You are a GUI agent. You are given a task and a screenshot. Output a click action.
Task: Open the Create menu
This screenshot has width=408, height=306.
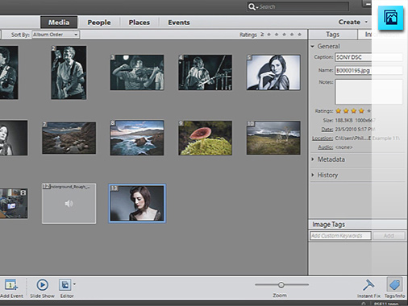pos(352,22)
